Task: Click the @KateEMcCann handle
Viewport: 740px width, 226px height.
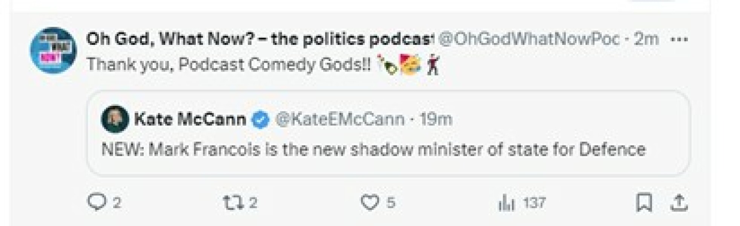Action: click(340, 119)
